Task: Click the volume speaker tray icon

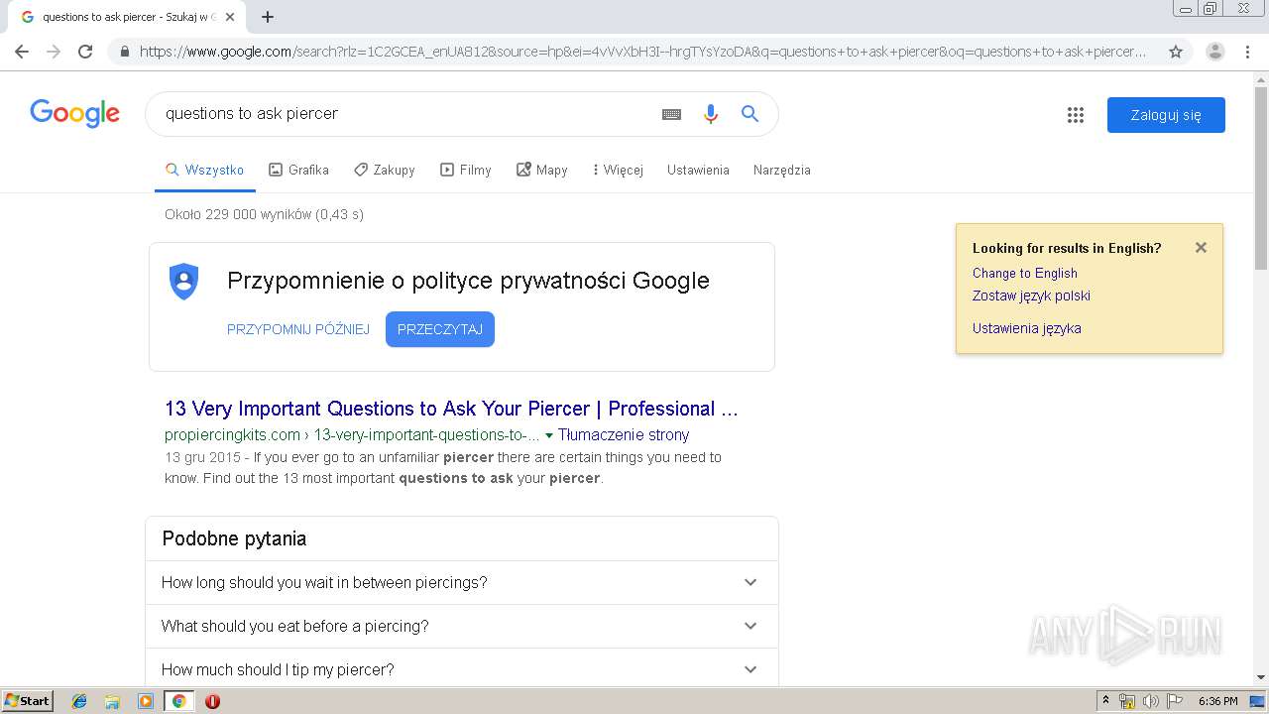Action: (x=1151, y=701)
